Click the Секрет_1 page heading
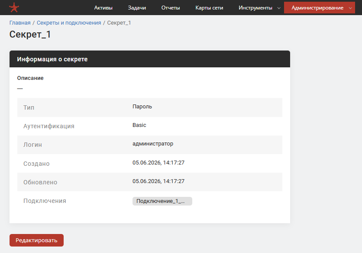 [30, 35]
